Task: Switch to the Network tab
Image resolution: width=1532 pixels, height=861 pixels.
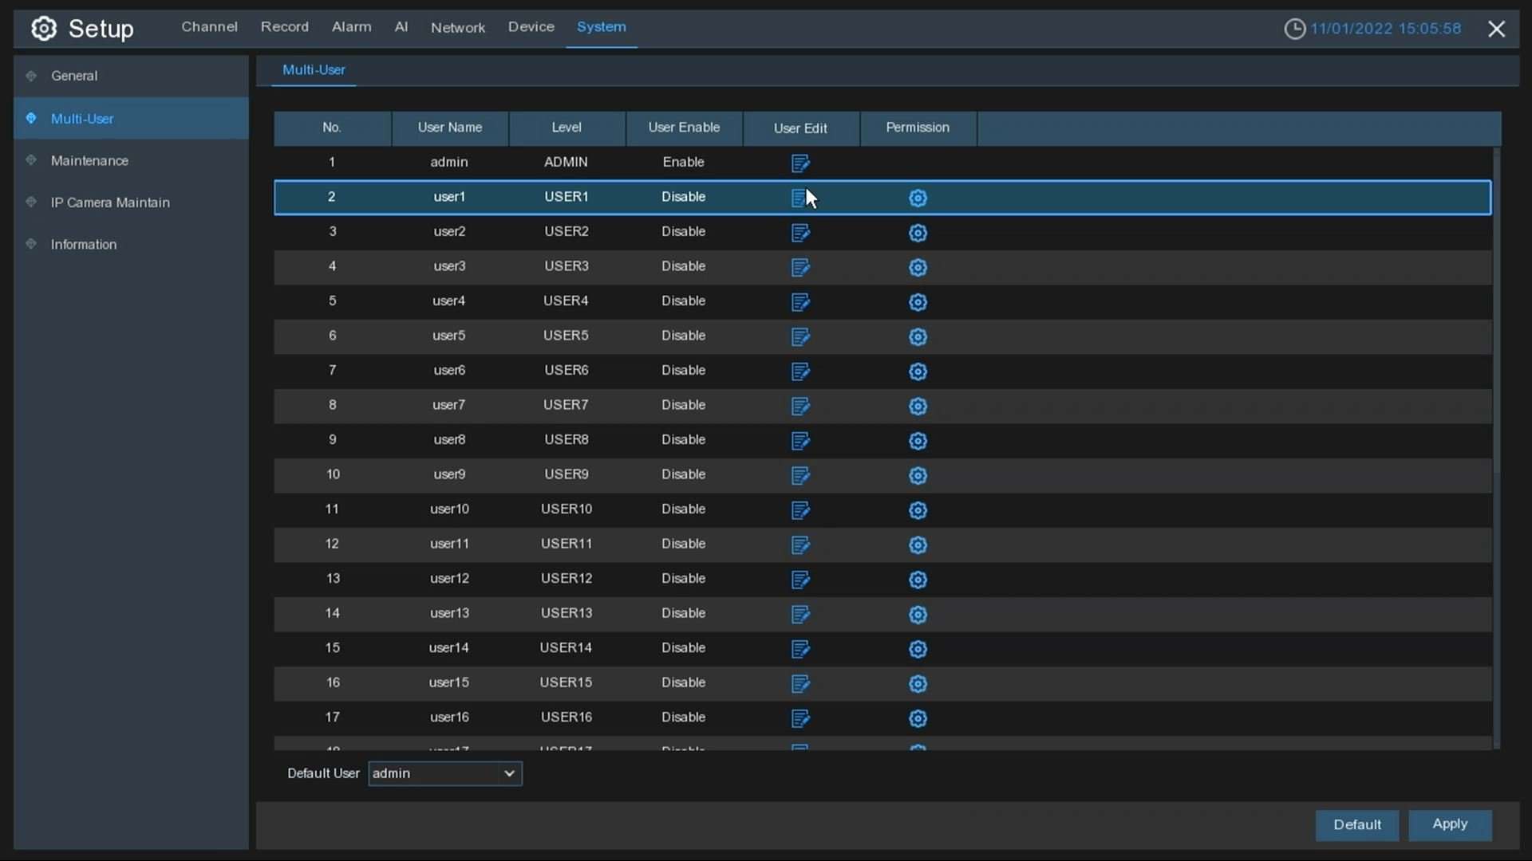Action: coord(457,27)
